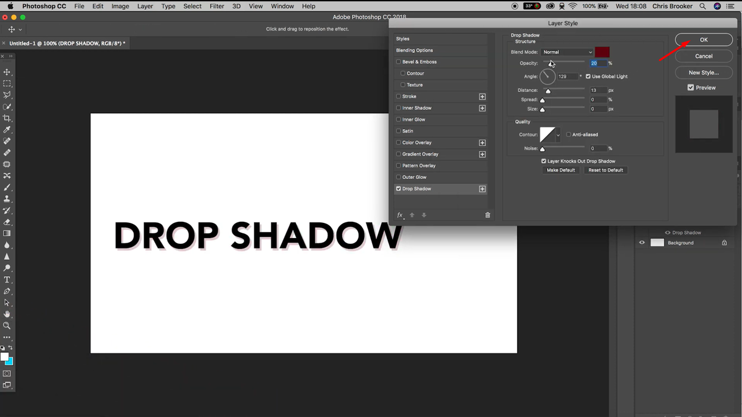Toggle Layer Knocks Out Drop Shadow
This screenshot has width=742, height=417.
click(543, 161)
